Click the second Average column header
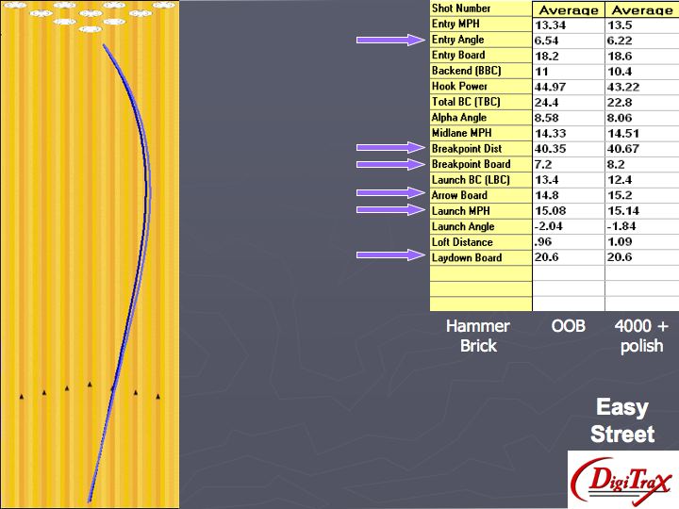 click(x=641, y=9)
